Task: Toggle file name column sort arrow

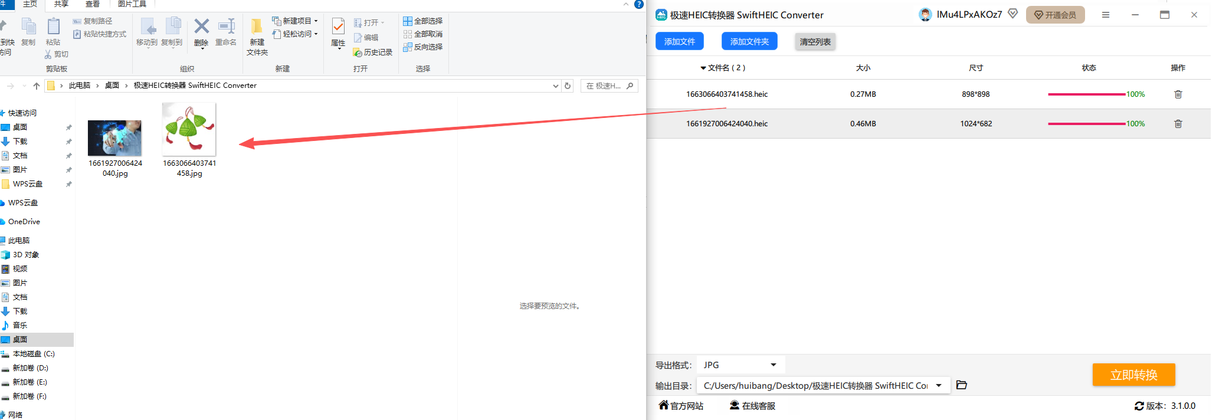Action: [703, 68]
